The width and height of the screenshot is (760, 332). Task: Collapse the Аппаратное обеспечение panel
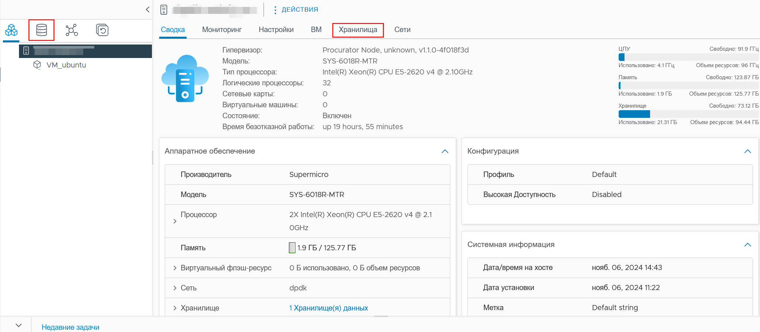pos(445,151)
